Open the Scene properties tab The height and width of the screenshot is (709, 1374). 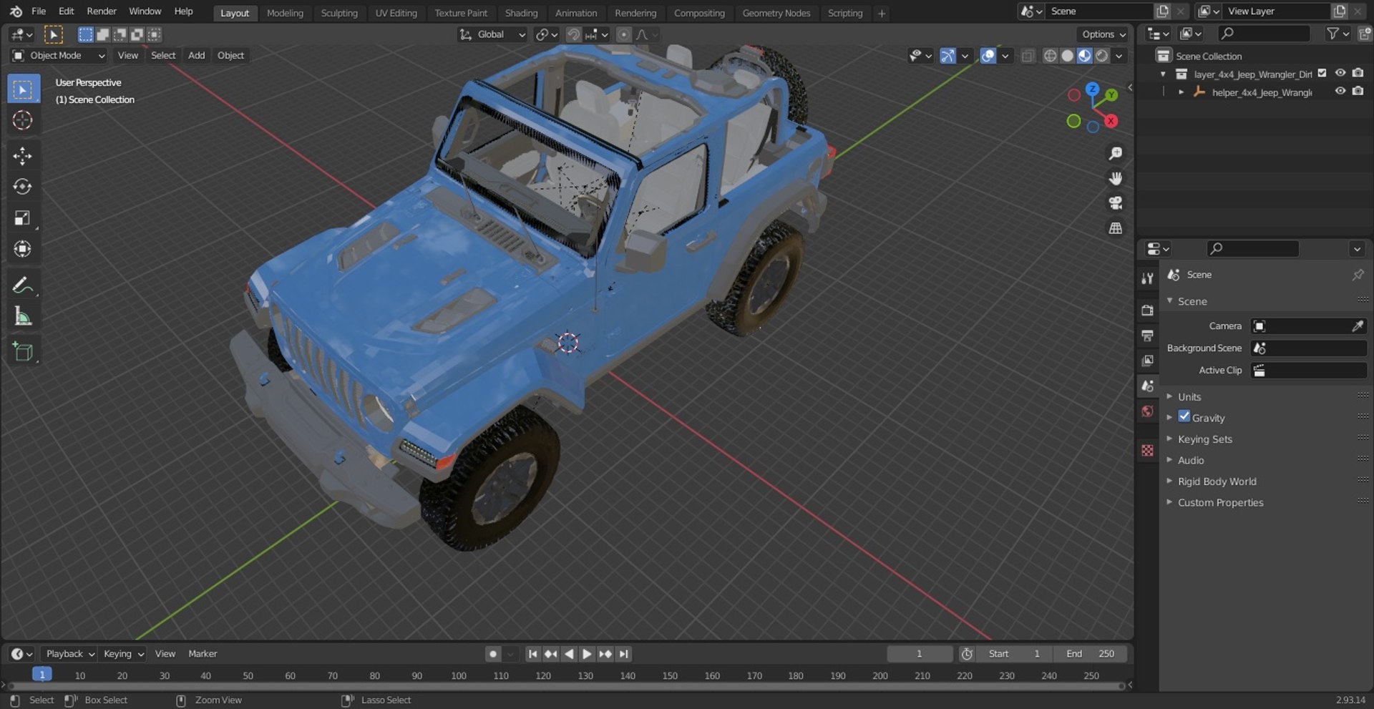coord(1148,386)
